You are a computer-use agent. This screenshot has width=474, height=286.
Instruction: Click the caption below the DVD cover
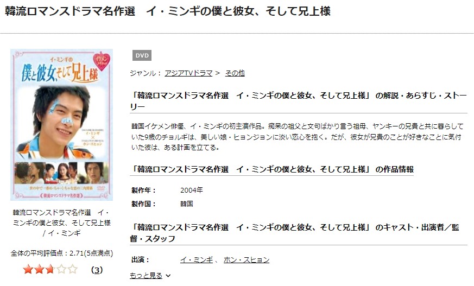tap(62, 223)
